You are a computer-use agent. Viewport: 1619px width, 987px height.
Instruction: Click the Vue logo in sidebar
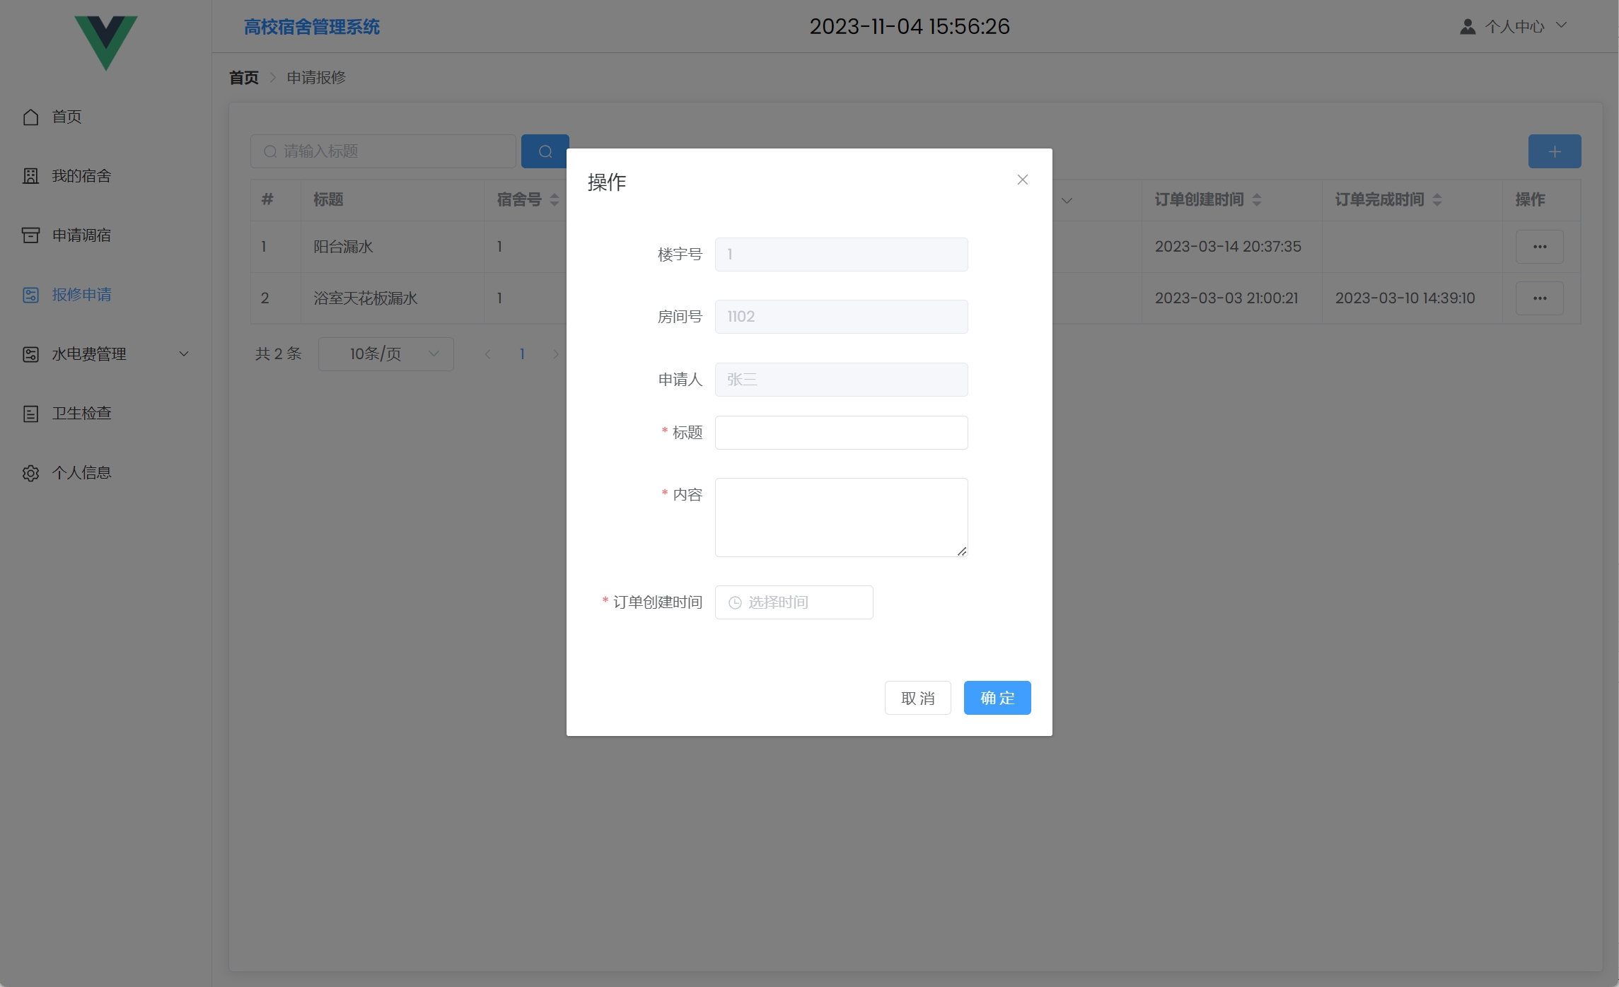106,42
